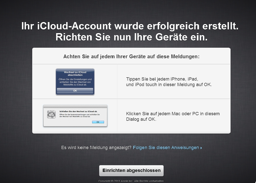Click the Copyright 2011 Apple Inc. footer text
Screen dimensions: 256x183
pyautogui.click(x=131, y=181)
